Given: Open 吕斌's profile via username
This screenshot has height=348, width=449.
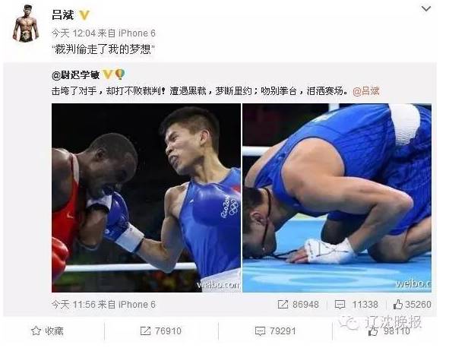Looking at the screenshot, I should (63, 15).
